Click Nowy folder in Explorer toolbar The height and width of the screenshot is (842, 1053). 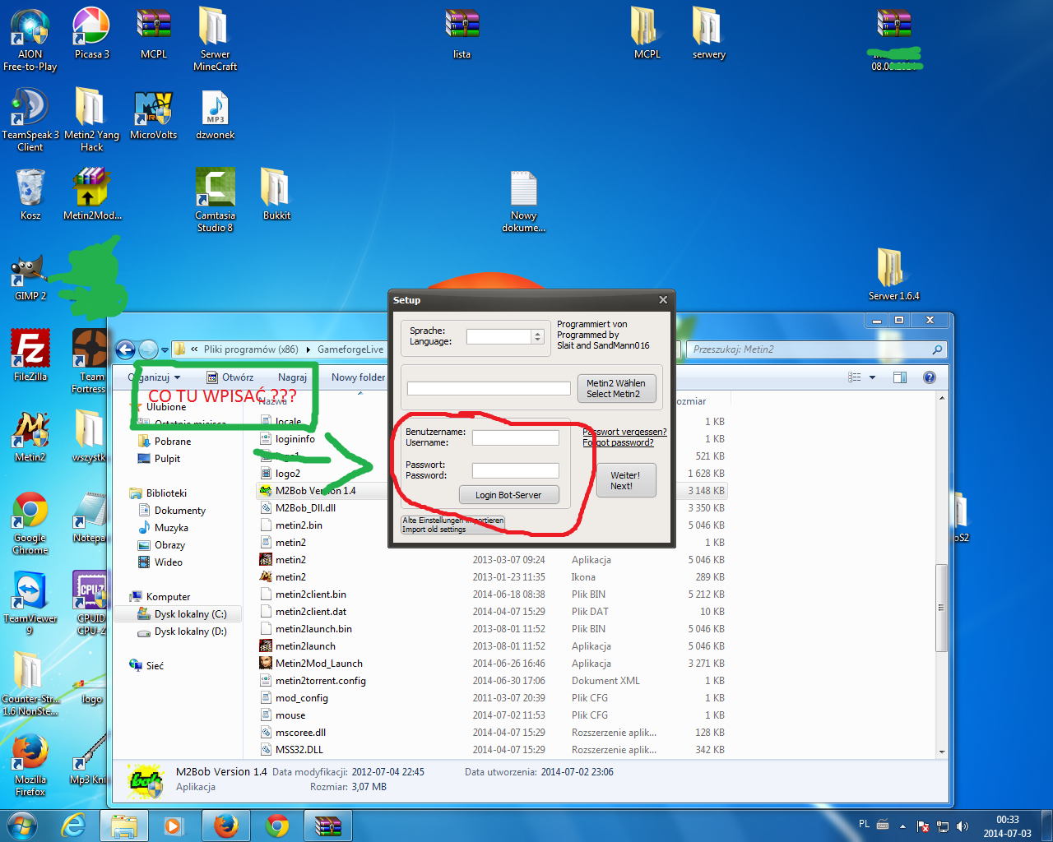tap(358, 377)
